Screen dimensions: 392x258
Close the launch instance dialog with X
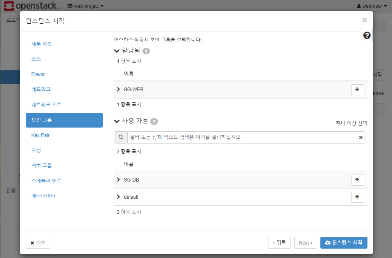[x=365, y=20]
